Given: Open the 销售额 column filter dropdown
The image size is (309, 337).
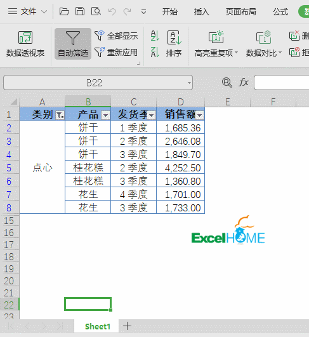Looking at the screenshot, I should tap(200, 116).
